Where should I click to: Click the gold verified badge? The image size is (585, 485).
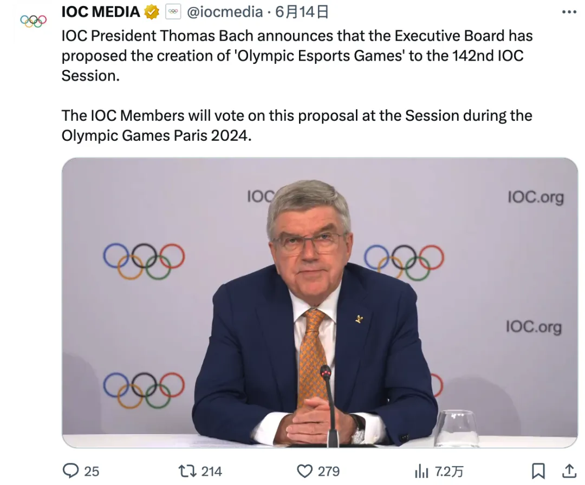(x=152, y=11)
